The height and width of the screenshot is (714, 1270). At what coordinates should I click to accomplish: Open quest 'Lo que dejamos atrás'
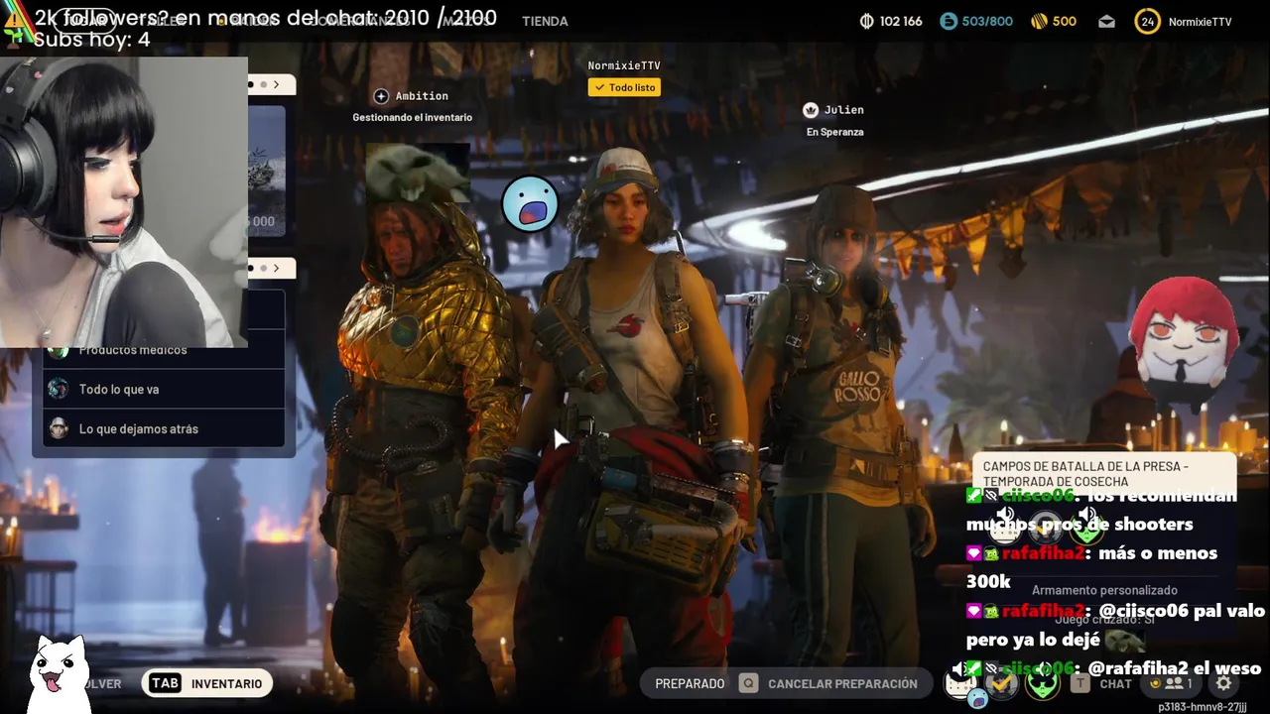coord(164,428)
